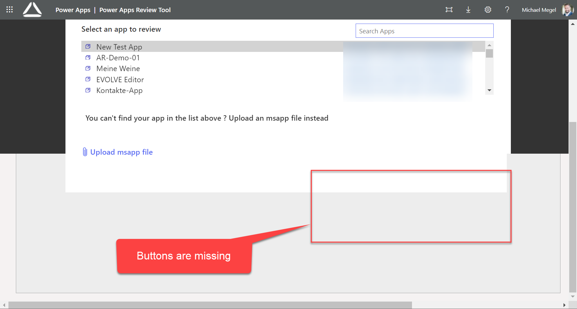Click the external-link icon beside Kontakte-App
This screenshot has height=309, width=577.
(x=88, y=90)
